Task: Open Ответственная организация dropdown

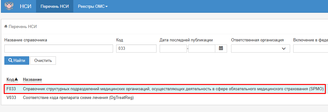Action: (x=260, y=48)
